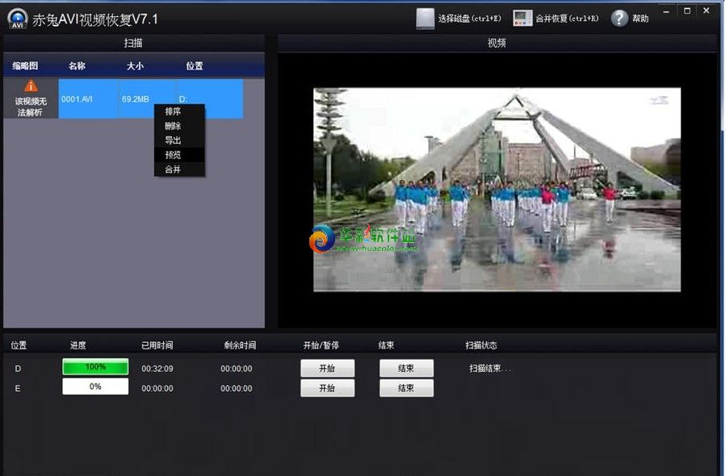Click 结束 button for drive E
The height and width of the screenshot is (476, 726).
coord(406,388)
